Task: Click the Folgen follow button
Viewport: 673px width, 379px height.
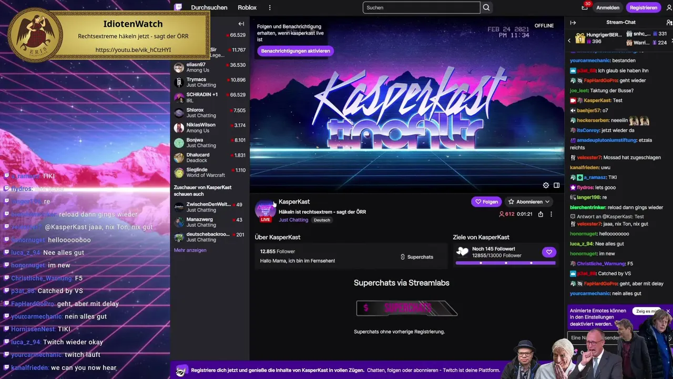Action: click(x=486, y=202)
